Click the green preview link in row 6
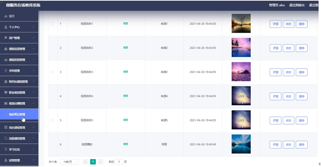Screen dimensions: 321x167 (125, 144)
